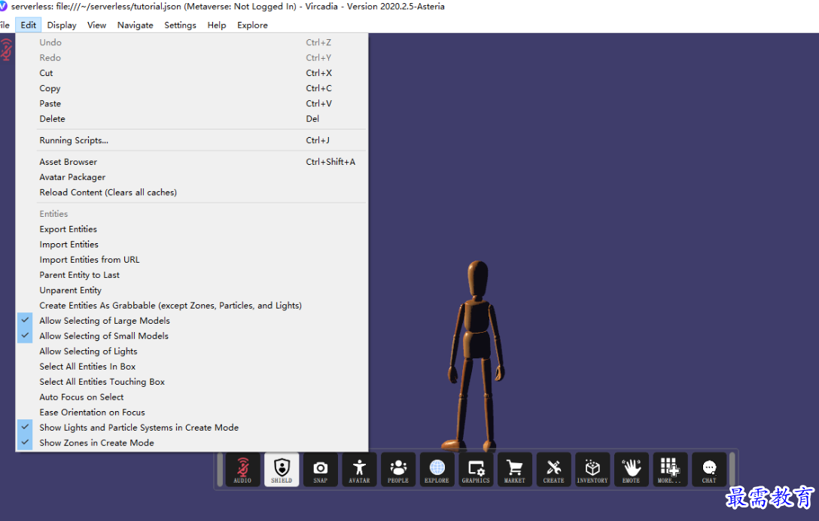Open the Settings menu
The height and width of the screenshot is (521, 819).
180,25
